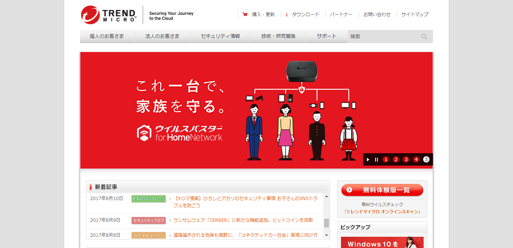
Task: Show banner slide 2
Action: click(x=396, y=159)
